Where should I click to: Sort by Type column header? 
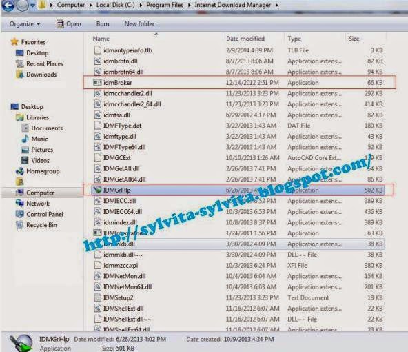pyautogui.click(x=294, y=39)
